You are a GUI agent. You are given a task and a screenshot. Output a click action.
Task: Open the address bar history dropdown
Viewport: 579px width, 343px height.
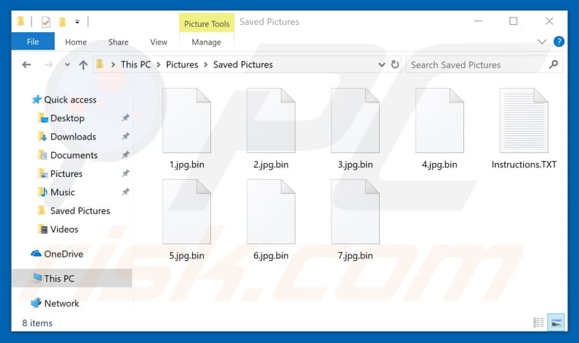click(x=381, y=65)
